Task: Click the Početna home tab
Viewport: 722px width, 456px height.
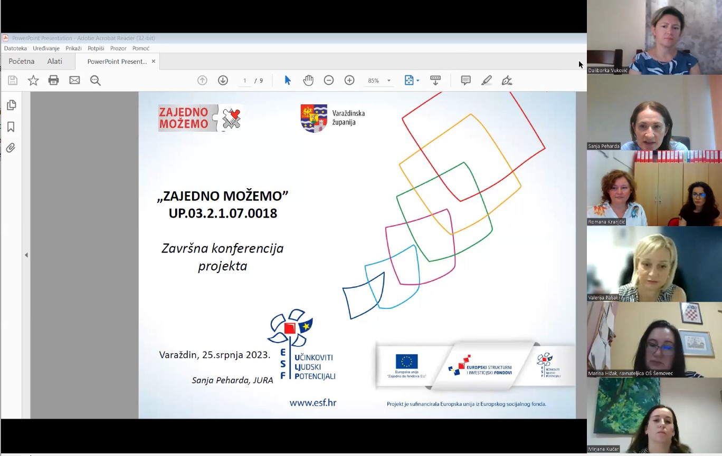Action: pyautogui.click(x=22, y=61)
